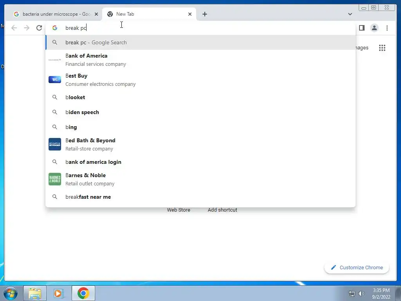
Task: Click the search icon beside biden speech
Action: click(55, 112)
